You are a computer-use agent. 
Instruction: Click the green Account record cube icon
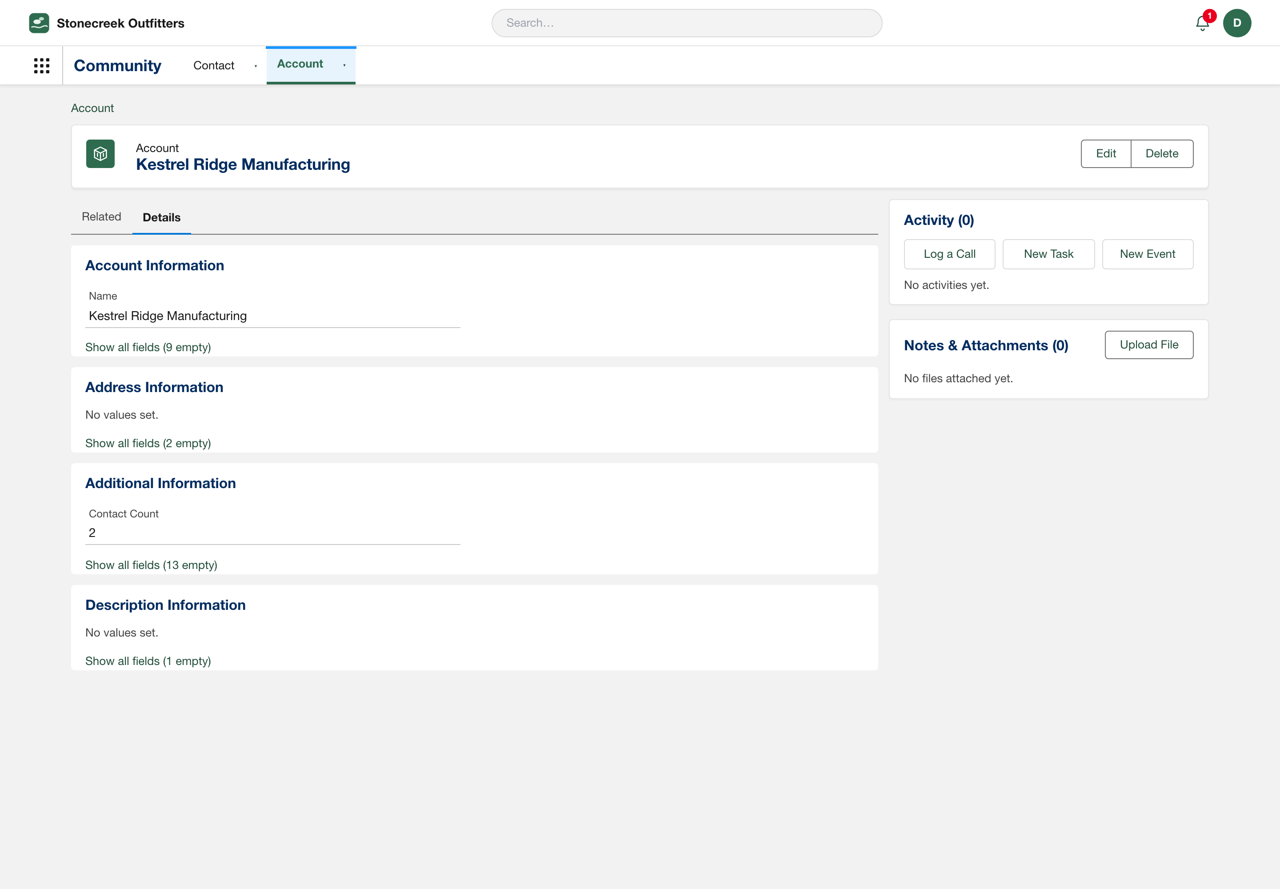(100, 154)
